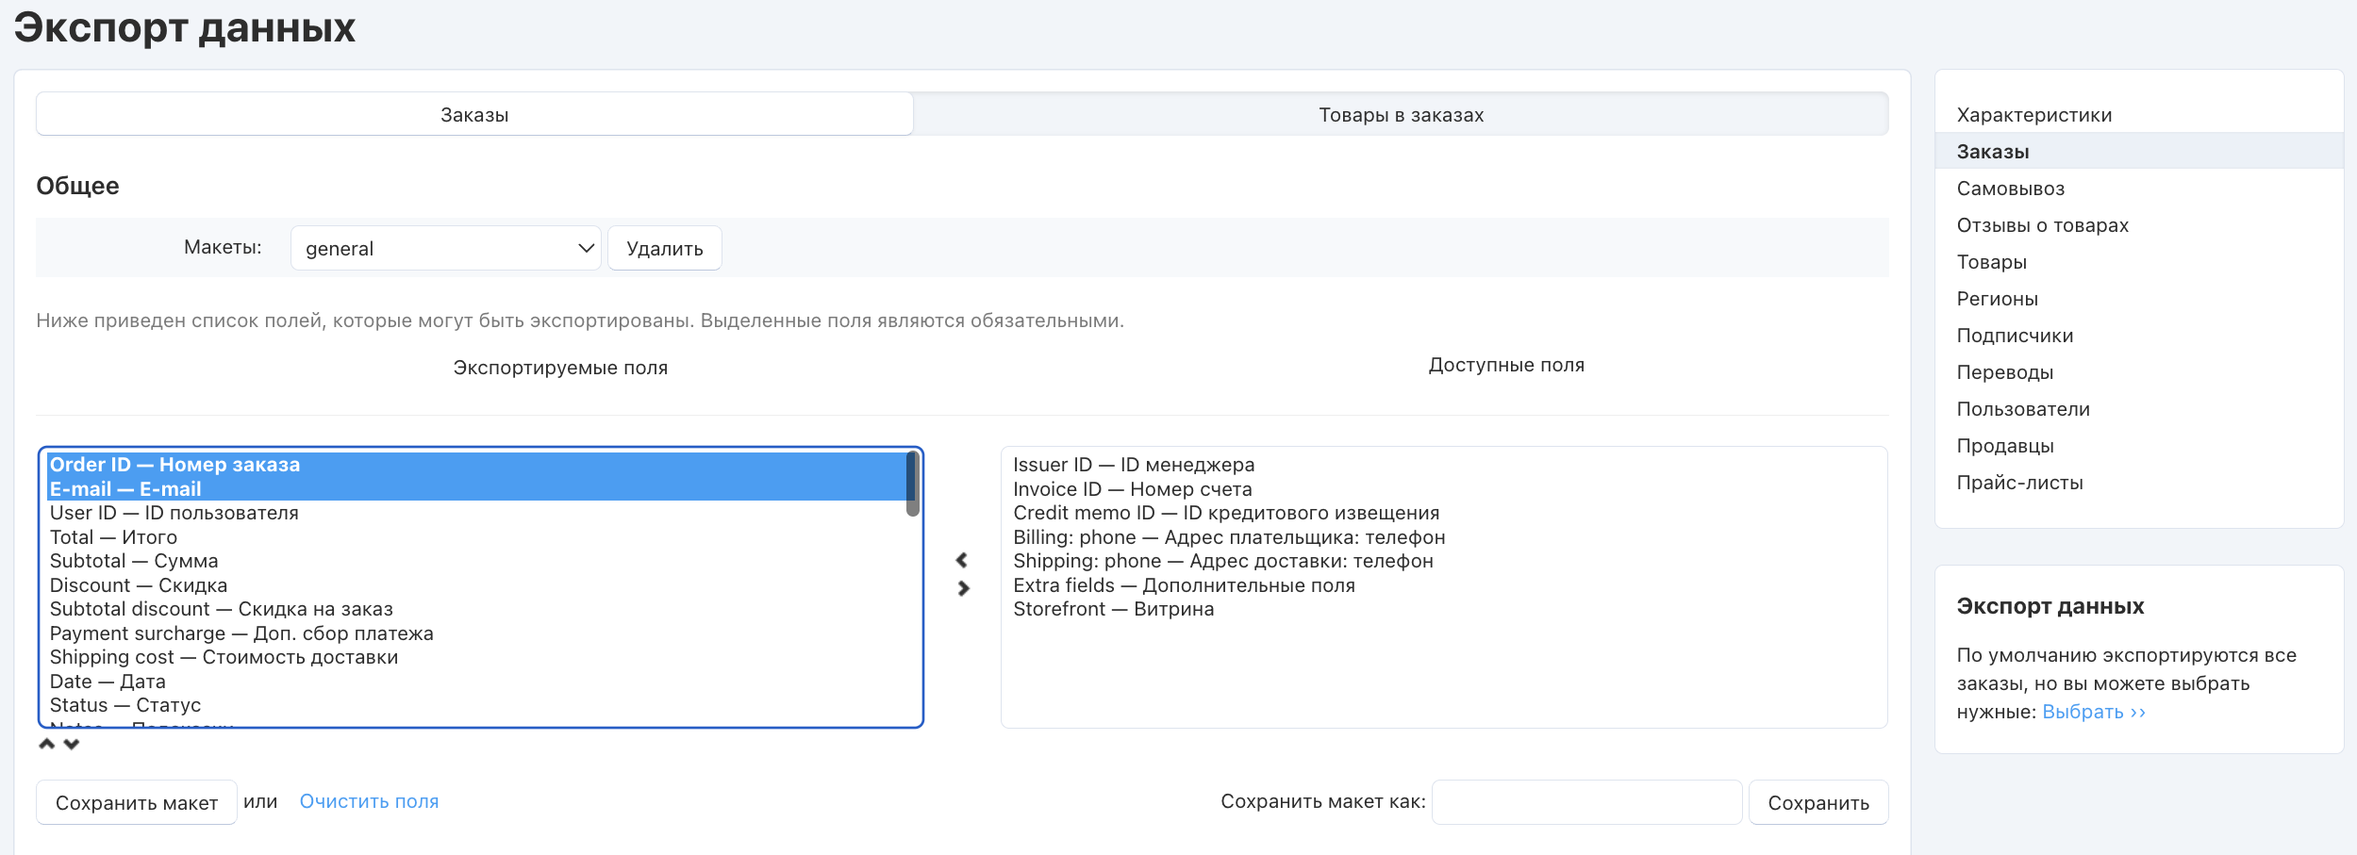
Task: Select Total — Итого in exported fields
Action: pos(113,537)
